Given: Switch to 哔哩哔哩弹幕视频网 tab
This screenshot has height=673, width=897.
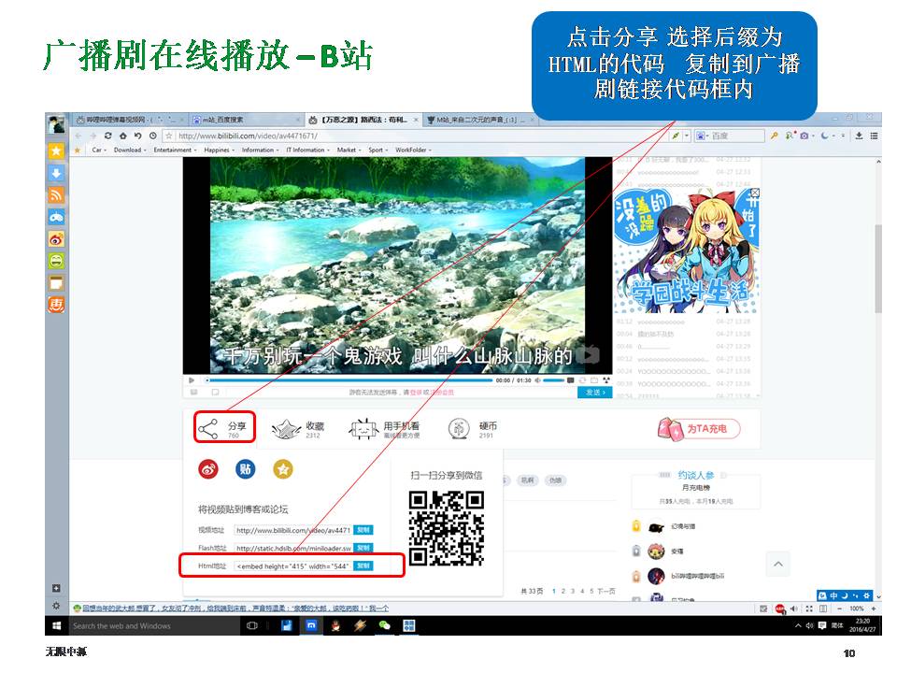Looking at the screenshot, I should (130, 120).
